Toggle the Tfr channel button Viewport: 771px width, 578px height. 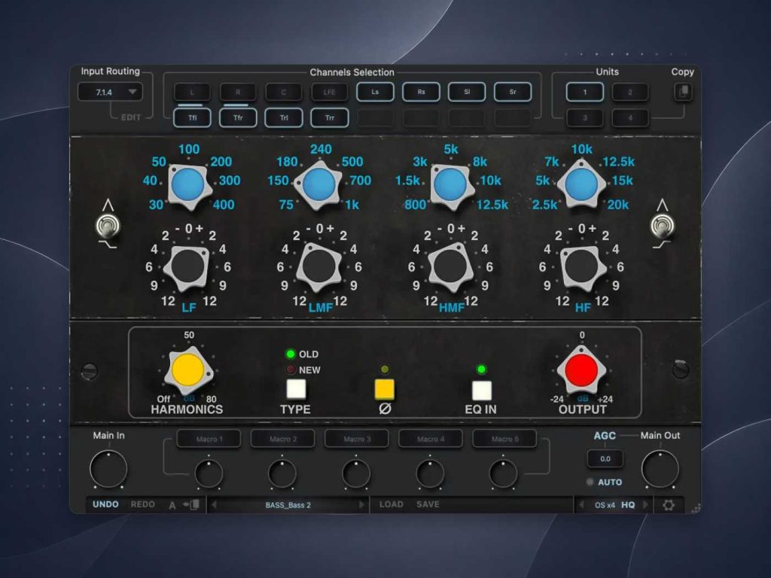(238, 118)
